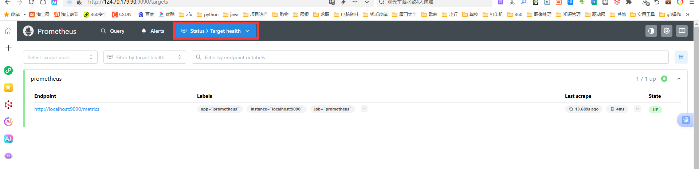
Task: Click the 收藏 favorites star button
Action: click(x=12, y=15)
